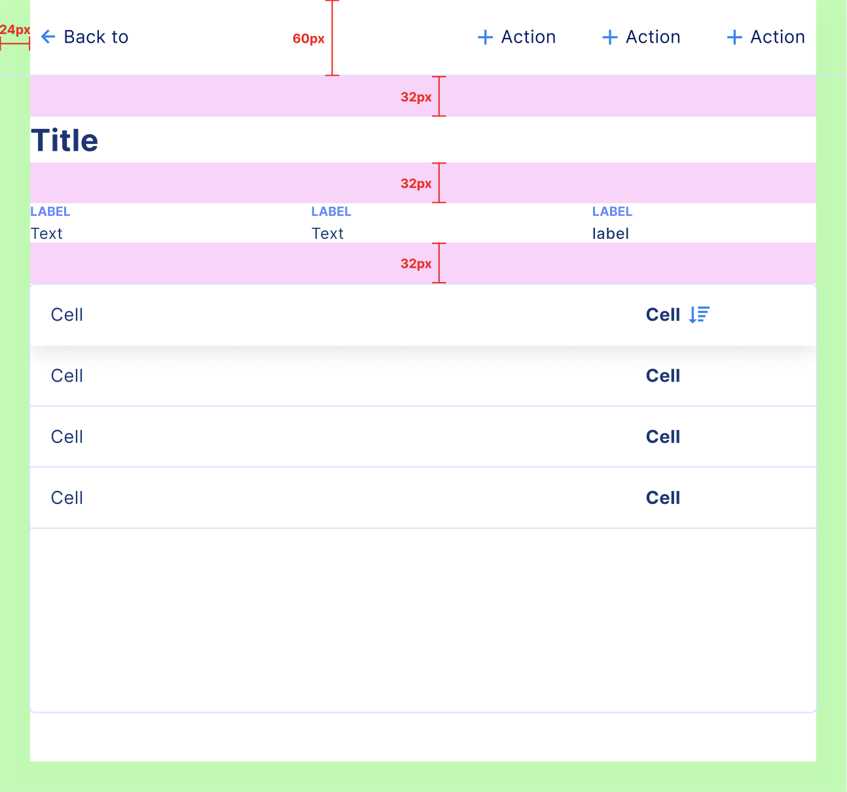
Task: Click the plus icon of first Action
Action: [x=485, y=37]
